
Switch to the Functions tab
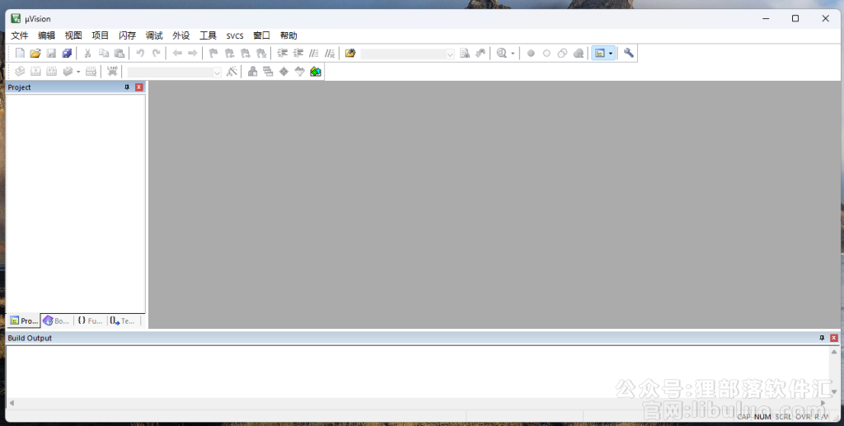[91, 321]
